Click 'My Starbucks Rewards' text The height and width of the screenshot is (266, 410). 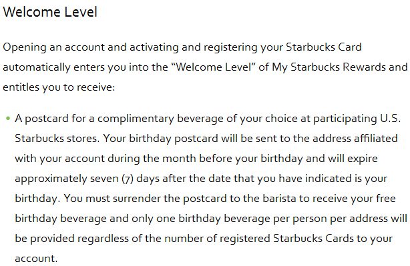329,67
